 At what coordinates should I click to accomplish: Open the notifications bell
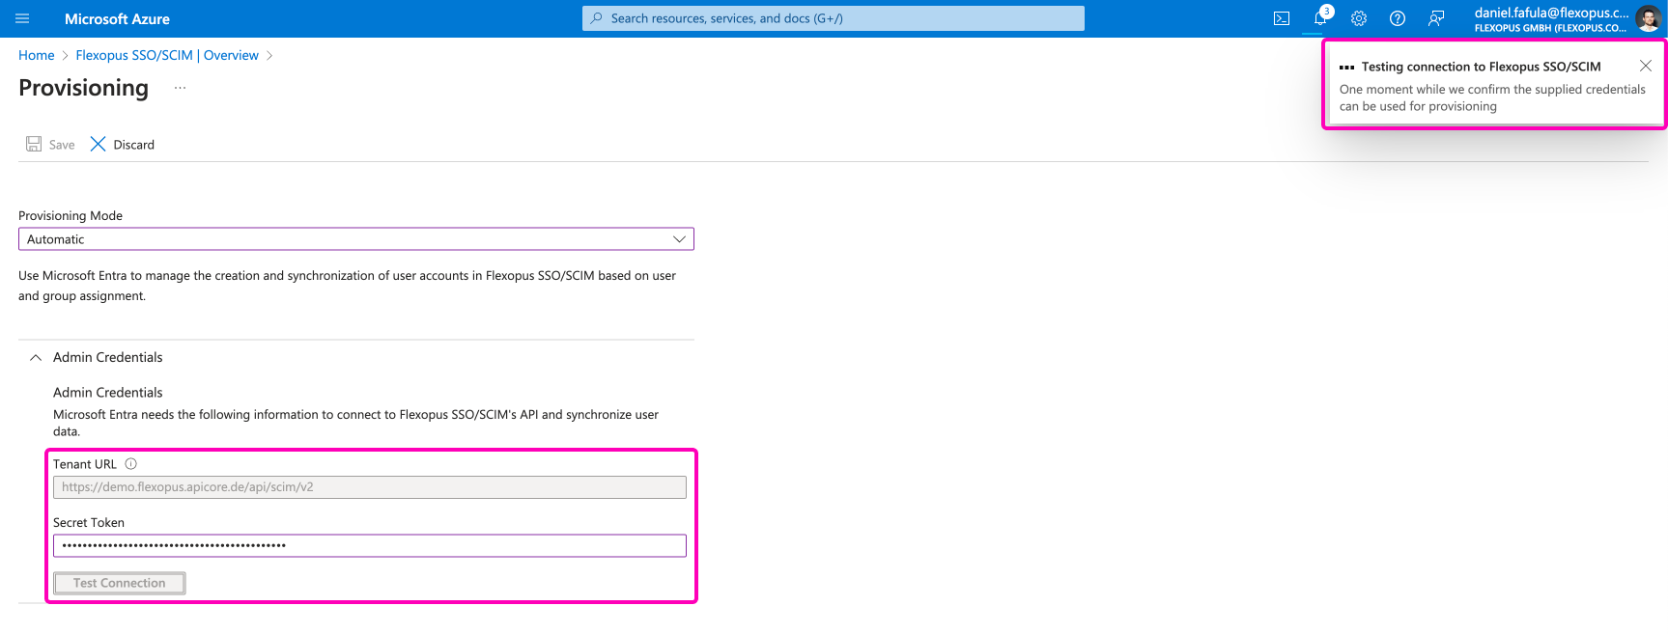click(1319, 18)
